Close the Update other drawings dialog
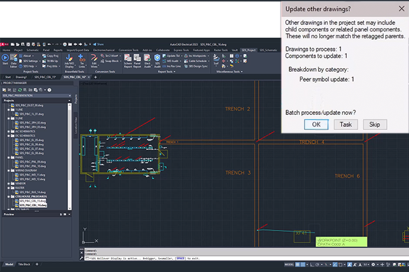Viewport: 409px width, 272px height. (x=401, y=9)
